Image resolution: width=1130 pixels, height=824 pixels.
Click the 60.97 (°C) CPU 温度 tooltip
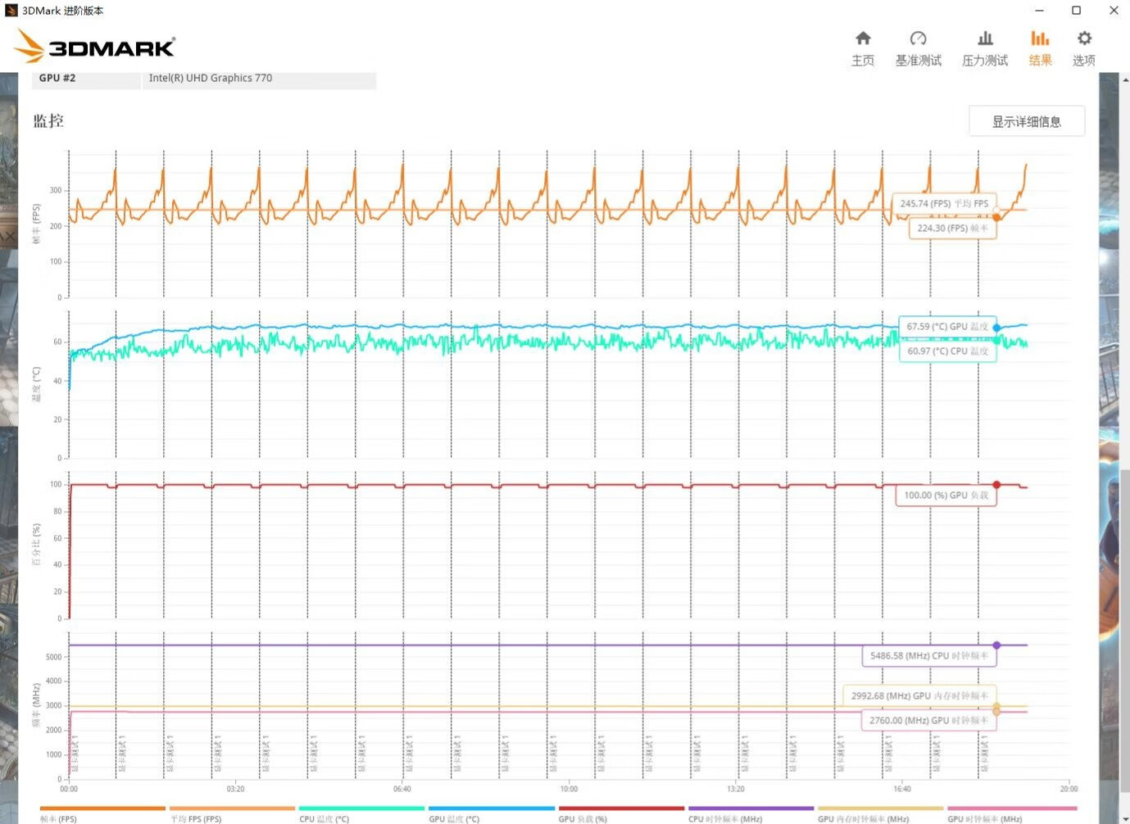(947, 351)
